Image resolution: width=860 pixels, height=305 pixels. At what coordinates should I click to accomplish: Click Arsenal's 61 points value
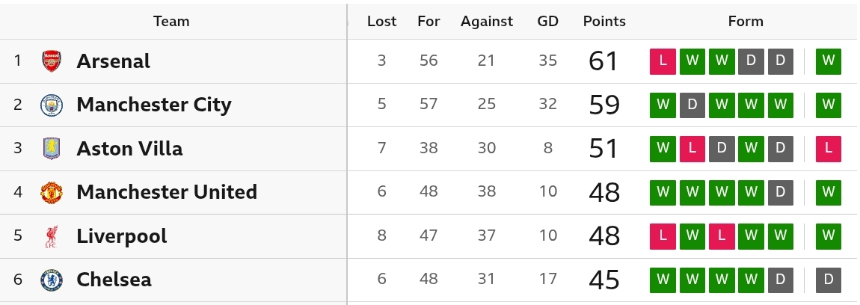tap(604, 61)
